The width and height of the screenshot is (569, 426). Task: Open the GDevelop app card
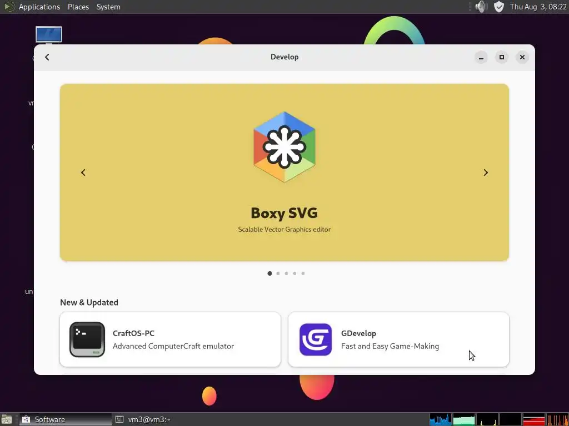(399, 339)
